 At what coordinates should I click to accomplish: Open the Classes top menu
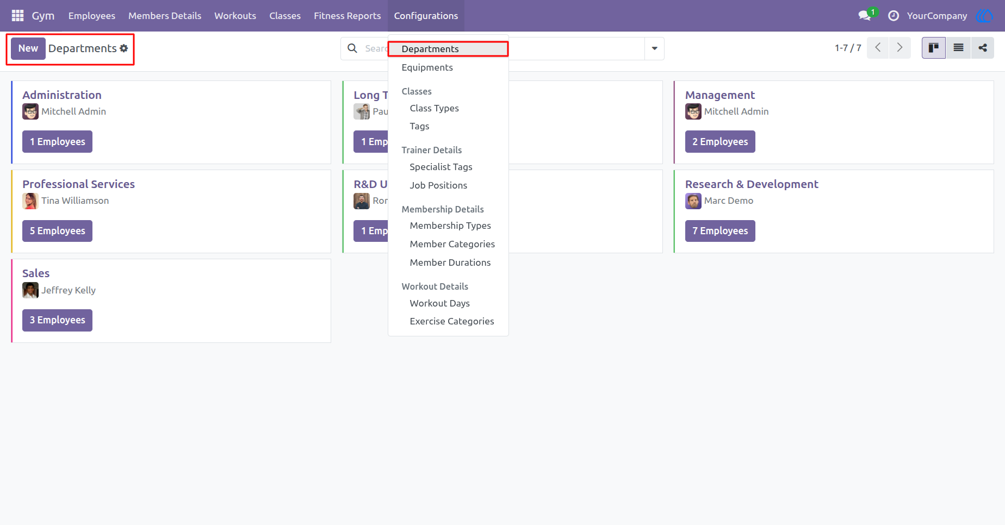(x=285, y=16)
